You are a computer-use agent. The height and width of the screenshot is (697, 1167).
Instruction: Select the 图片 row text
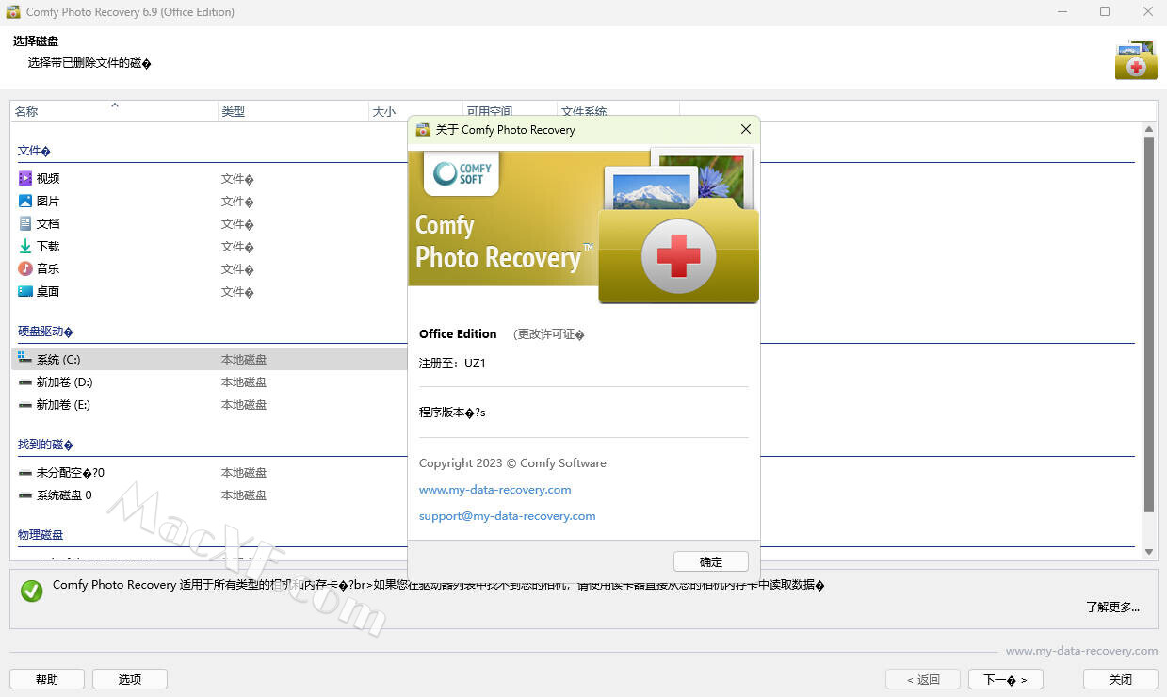(48, 201)
